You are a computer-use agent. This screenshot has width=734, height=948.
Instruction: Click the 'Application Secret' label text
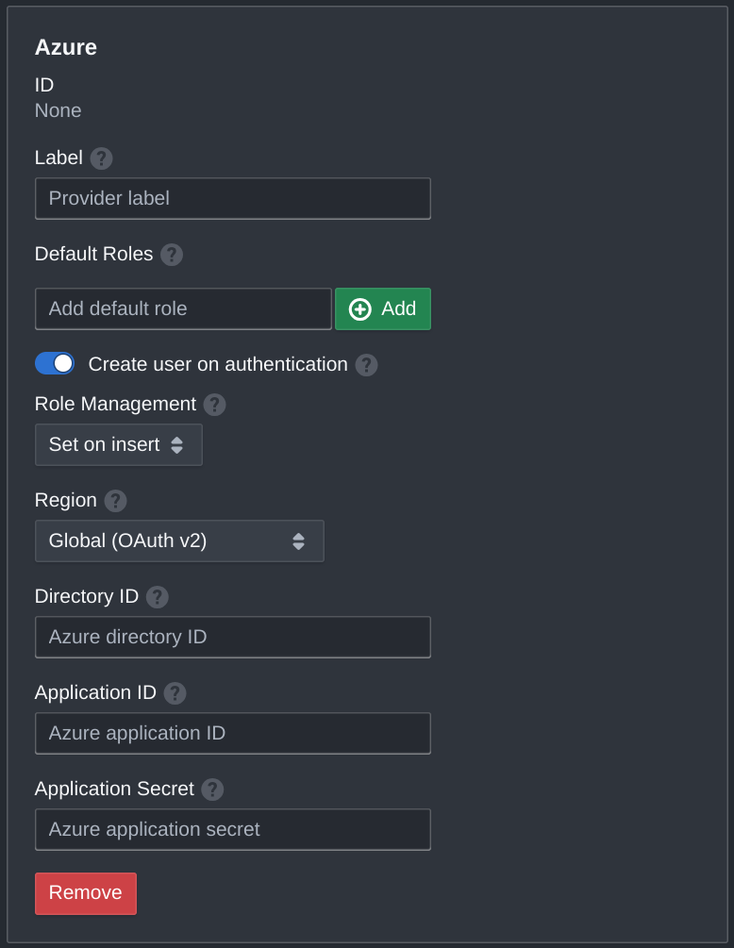click(114, 789)
